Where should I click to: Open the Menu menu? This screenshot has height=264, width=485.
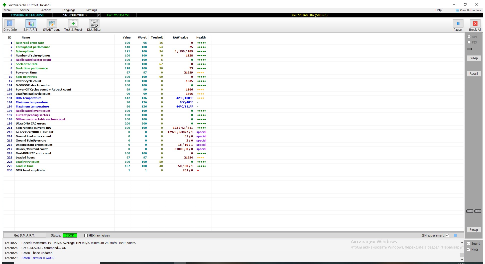[x=8, y=10]
